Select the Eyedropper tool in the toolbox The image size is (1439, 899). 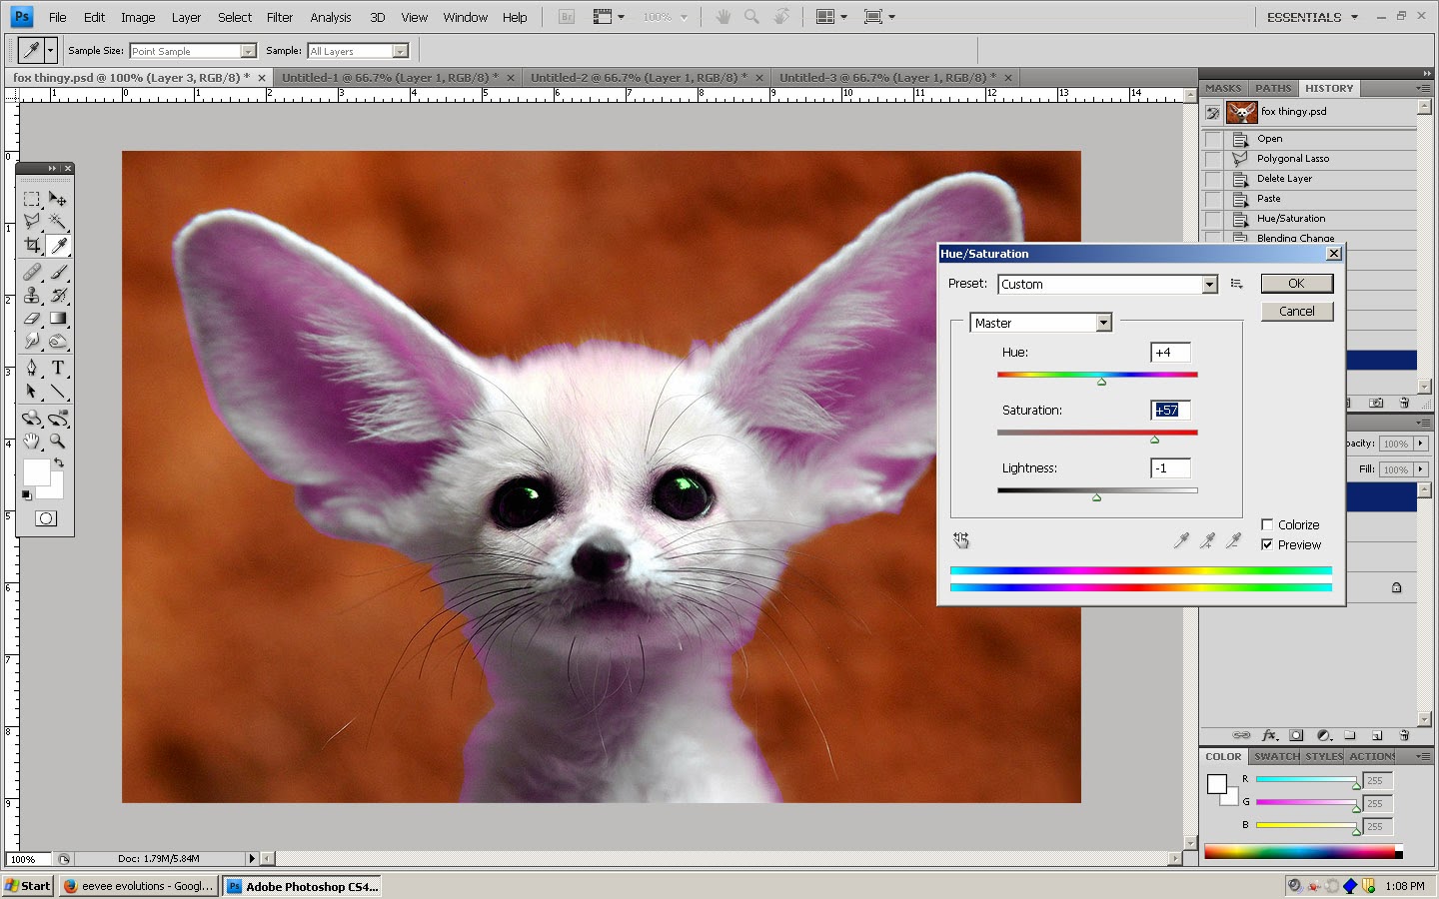58,245
